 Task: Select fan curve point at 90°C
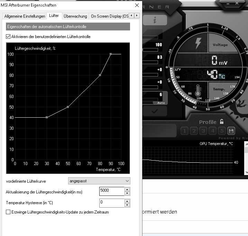(111, 54)
